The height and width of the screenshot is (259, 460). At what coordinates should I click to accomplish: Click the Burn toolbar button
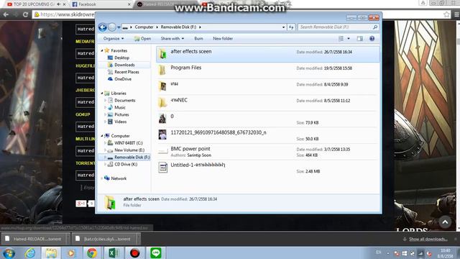click(x=198, y=38)
